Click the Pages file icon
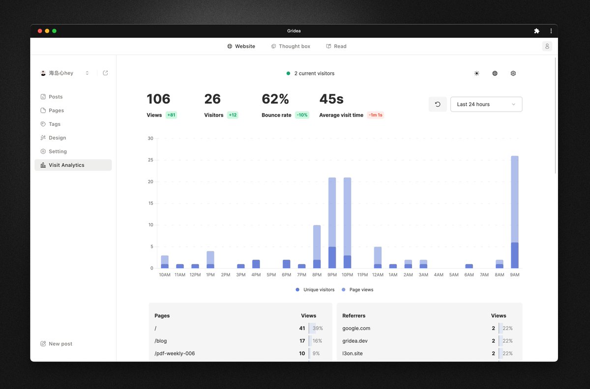 43,111
